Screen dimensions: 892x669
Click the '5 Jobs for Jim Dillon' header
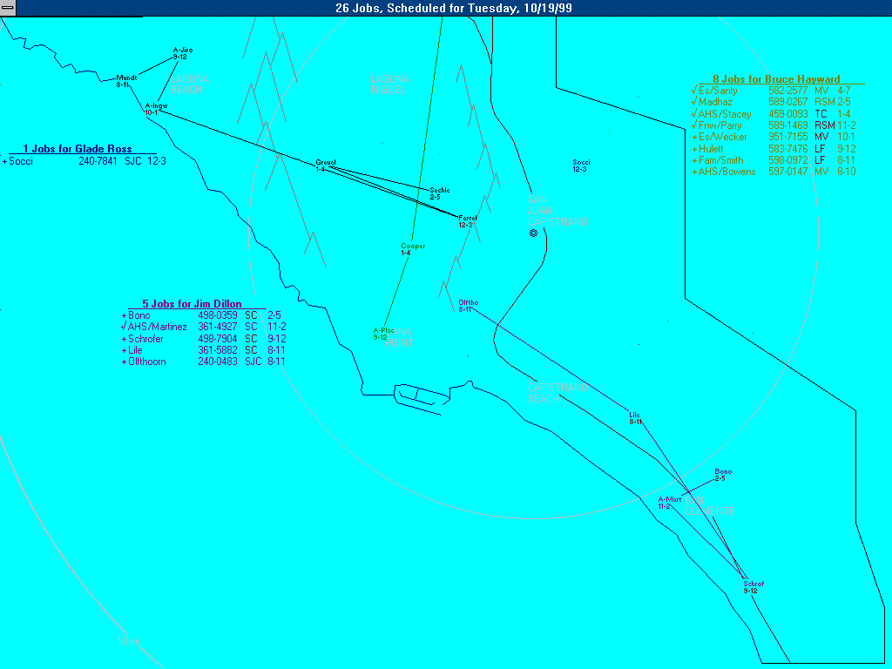click(192, 304)
